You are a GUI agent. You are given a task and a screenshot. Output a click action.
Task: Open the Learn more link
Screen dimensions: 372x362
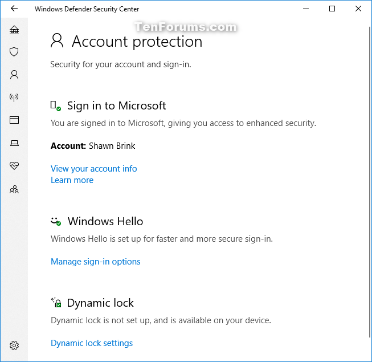pyautogui.click(x=72, y=180)
